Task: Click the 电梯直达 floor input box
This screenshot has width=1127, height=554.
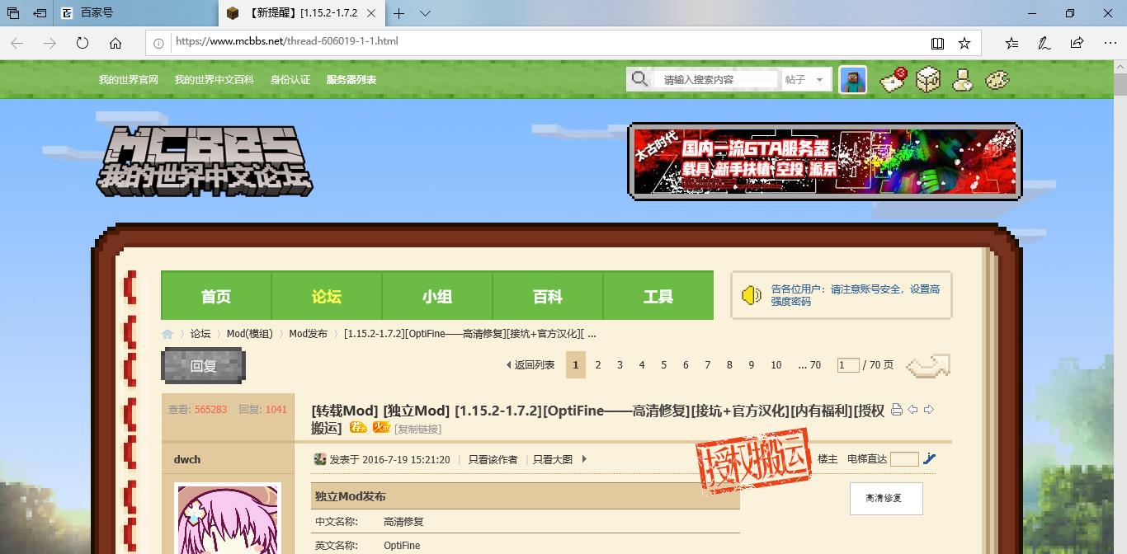Action: pyautogui.click(x=904, y=459)
